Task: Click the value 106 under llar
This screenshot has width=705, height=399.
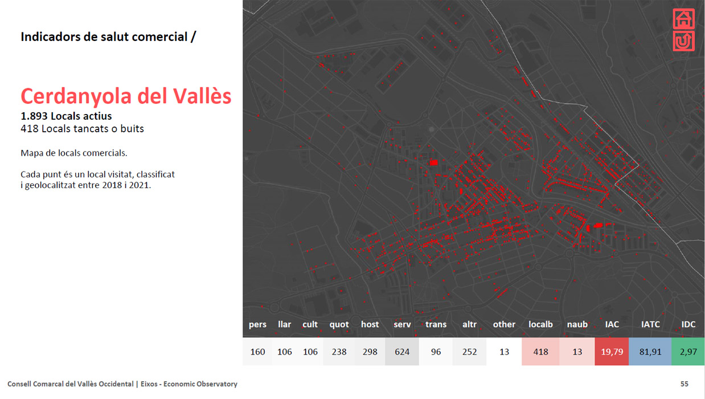Action: (285, 352)
